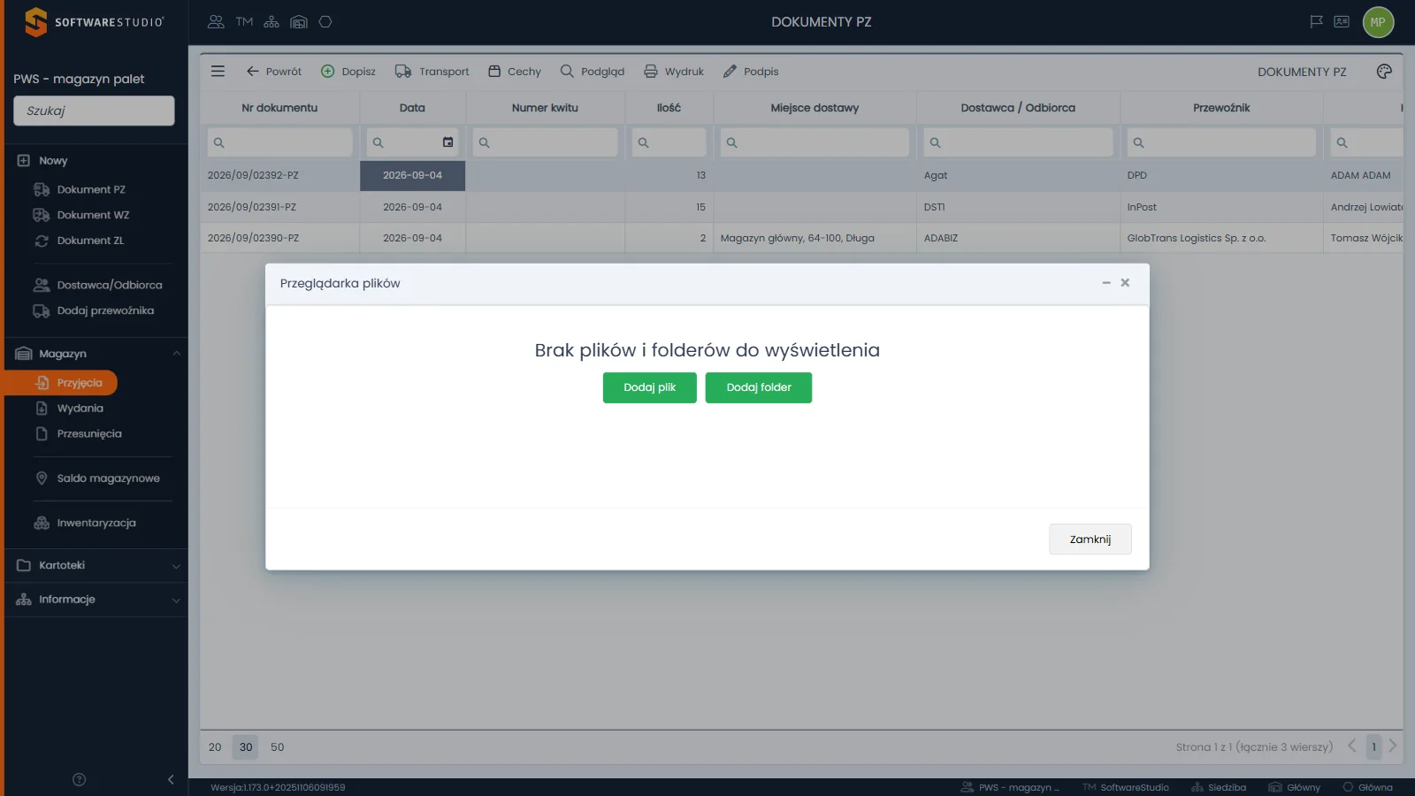This screenshot has height=796, width=1415.
Task: Open Siedziba in the status bar
Action: pyautogui.click(x=1218, y=787)
